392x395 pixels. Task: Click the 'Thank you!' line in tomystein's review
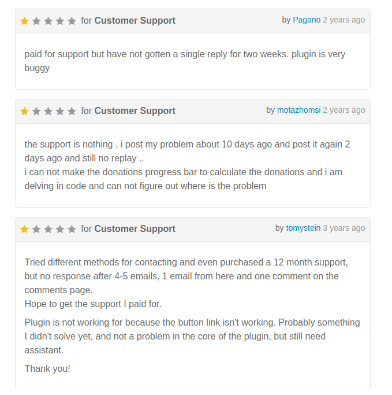coord(47,368)
